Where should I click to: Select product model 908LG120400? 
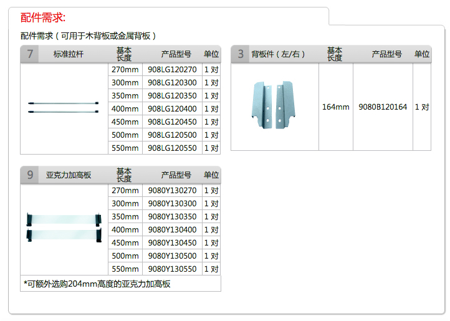tap(172, 109)
